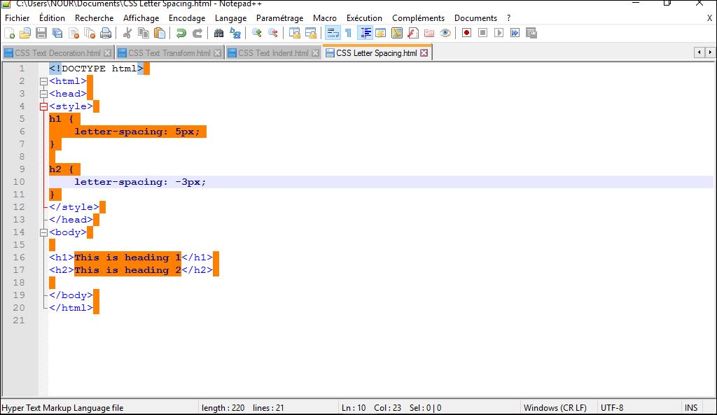Close the CSS Text Decoration.html tab
Screen dimensions: 717x415
(107, 53)
